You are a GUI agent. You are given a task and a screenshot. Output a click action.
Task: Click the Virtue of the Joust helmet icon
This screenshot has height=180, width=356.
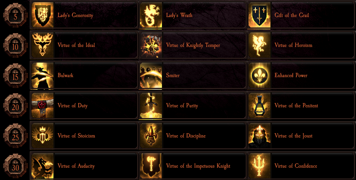point(259,136)
